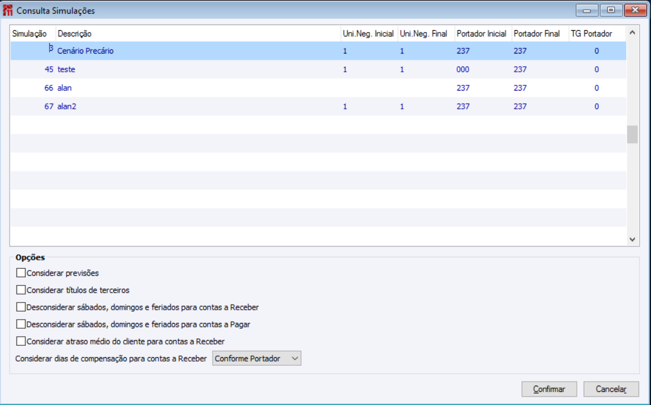
Task: Open the Conforme Portador dropdown
Action: (x=257, y=358)
